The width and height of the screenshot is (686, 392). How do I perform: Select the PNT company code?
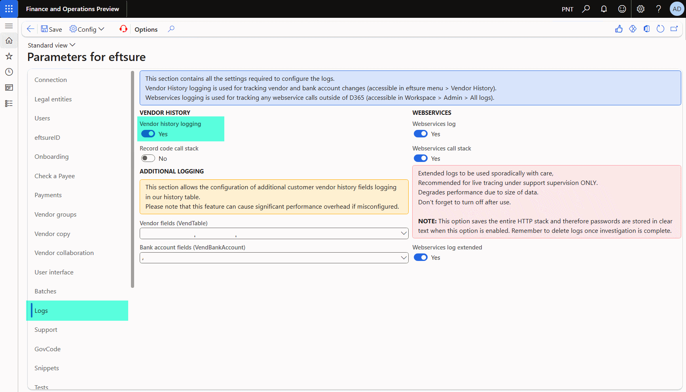[567, 9]
